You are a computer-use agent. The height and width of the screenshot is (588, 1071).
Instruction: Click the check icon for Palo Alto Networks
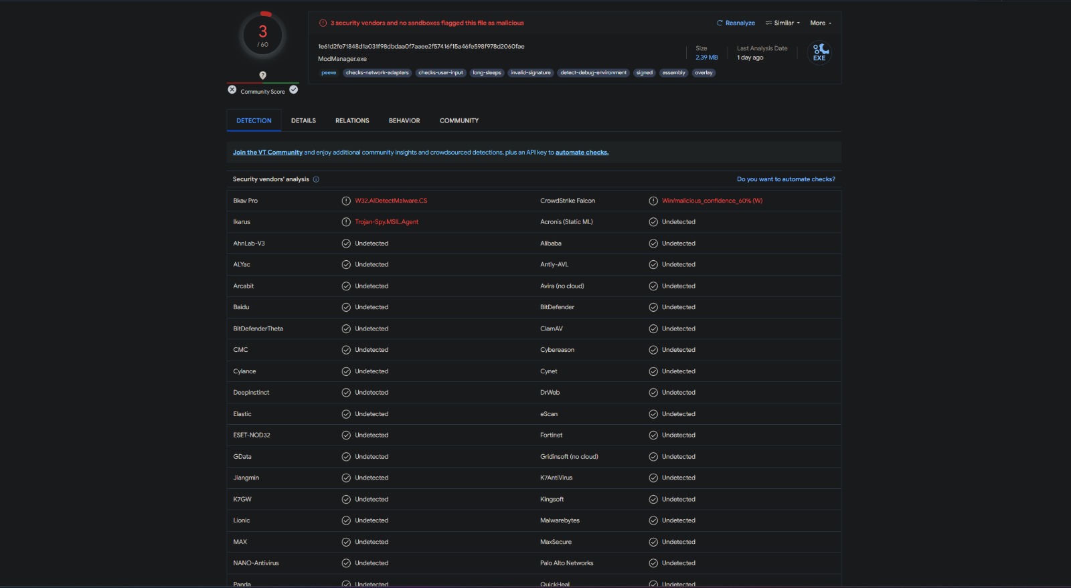(x=653, y=563)
